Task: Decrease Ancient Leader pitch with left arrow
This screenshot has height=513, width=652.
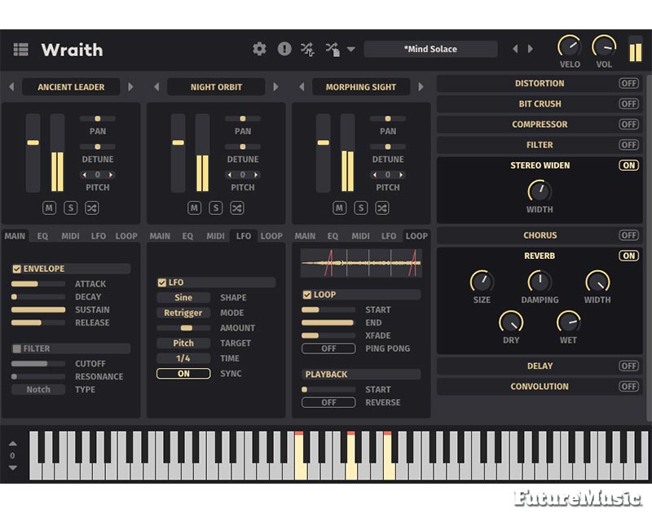Action: (x=85, y=175)
